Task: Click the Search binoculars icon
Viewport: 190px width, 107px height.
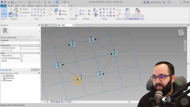Action: [x=145, y=2]
